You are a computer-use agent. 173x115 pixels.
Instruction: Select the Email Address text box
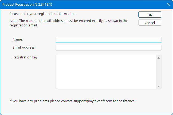[x=108, y=47]
